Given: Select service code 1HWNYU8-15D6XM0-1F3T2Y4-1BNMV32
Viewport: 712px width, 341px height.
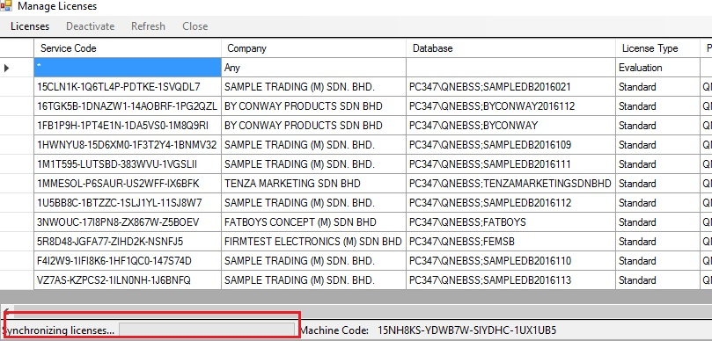Looking at the screenshot, I should click(x=128, y=145).
